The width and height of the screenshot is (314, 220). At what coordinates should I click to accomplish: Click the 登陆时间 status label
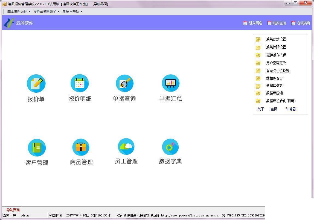pos(56,215)
